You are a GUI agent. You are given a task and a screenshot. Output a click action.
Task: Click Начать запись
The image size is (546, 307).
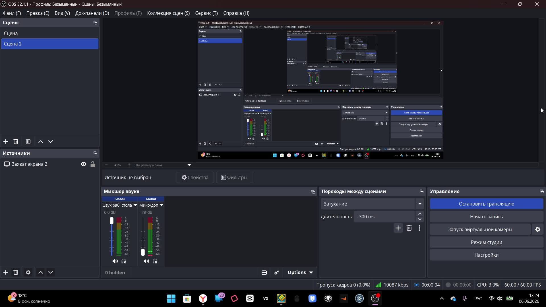tap(486, 217)
